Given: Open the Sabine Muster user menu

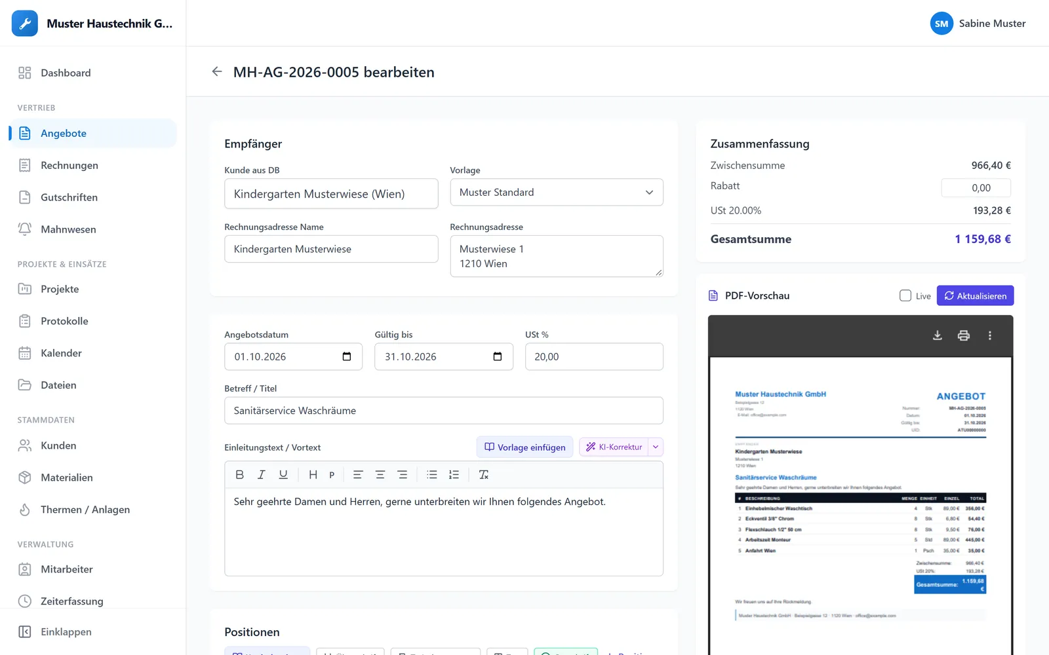Looking at the screenshot, I should click(978, 24).
